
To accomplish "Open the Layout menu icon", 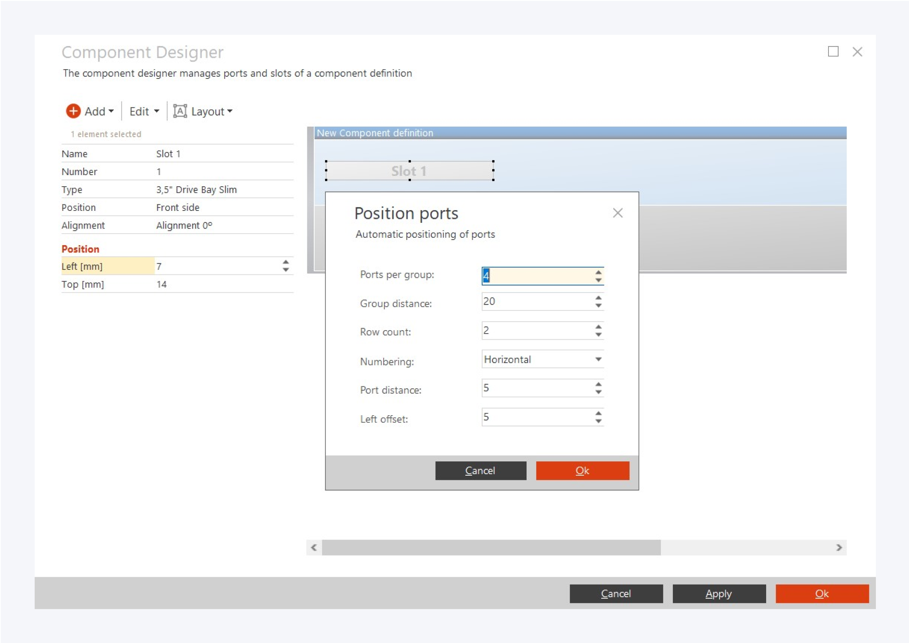I will pyautogui.click(x=180, y=111).
